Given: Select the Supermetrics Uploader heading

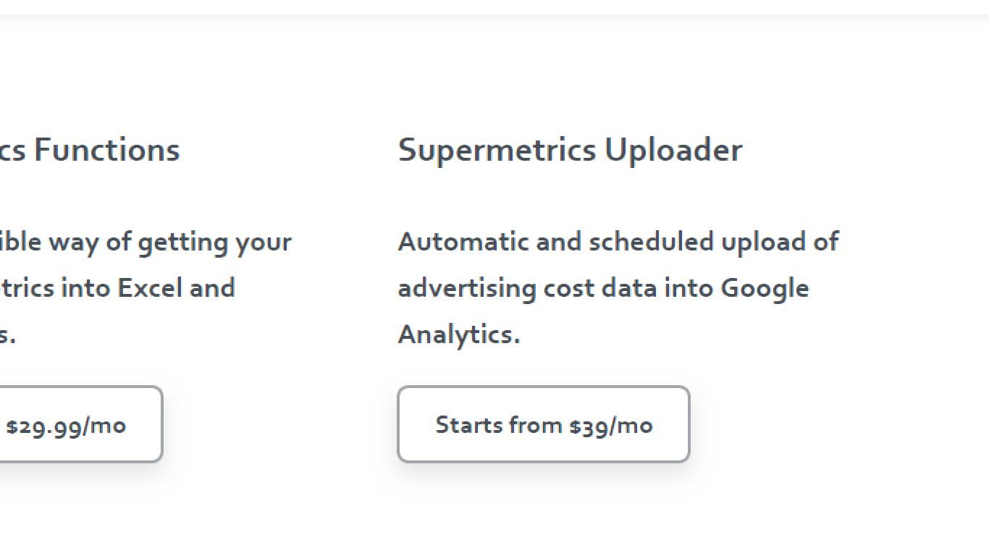Looking at the screenshot, I should pos(570,150).
